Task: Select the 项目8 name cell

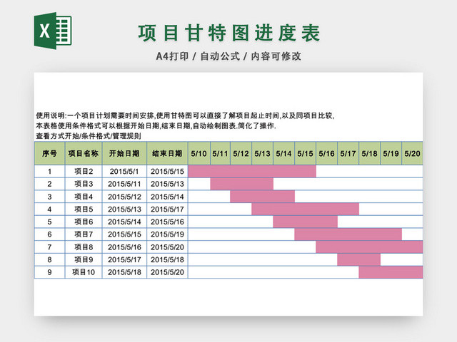Action: [x=84, y=247]
